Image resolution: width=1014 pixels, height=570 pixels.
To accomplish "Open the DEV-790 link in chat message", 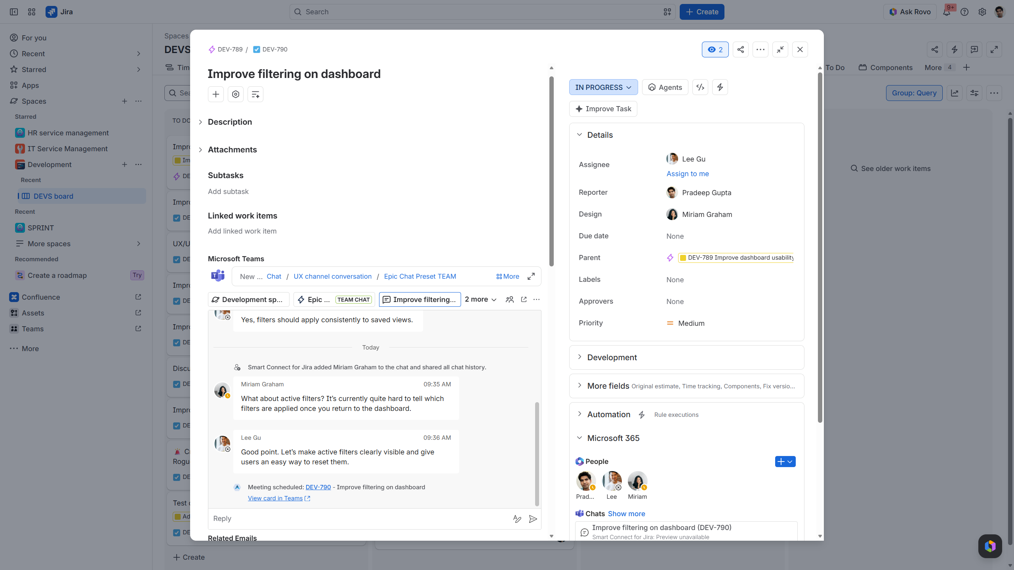I will tap(318, 487).
